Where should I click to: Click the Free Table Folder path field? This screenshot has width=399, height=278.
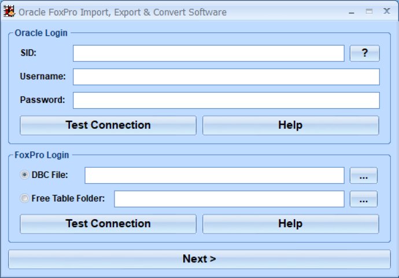229,199
